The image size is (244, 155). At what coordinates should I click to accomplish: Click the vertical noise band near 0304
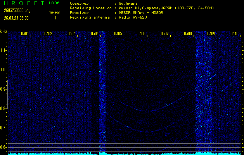tap(102, 93)
